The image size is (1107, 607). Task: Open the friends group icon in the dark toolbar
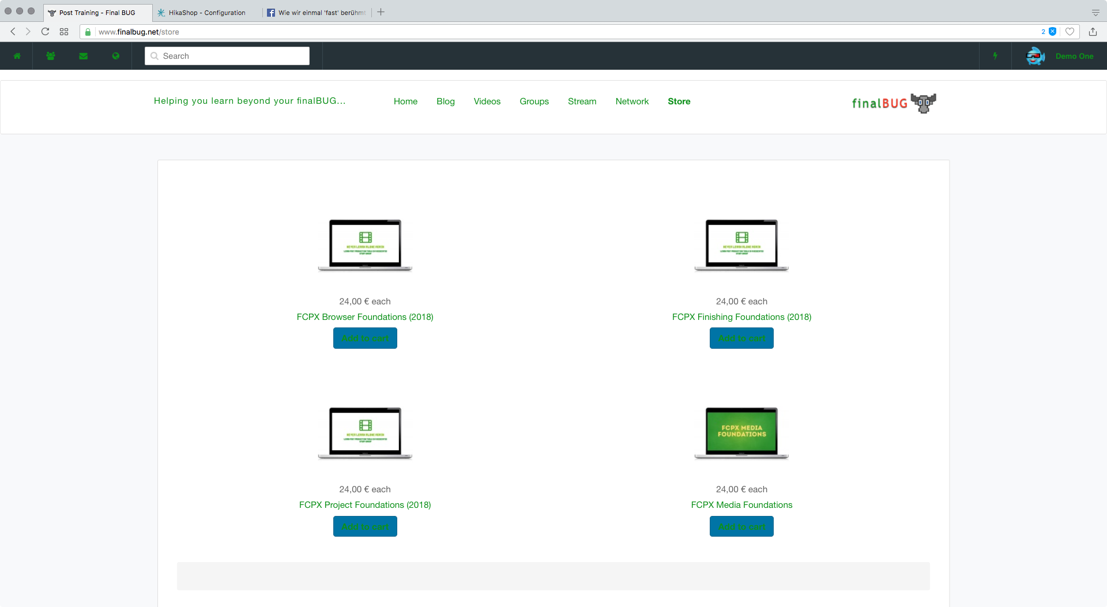pos(51,56)
